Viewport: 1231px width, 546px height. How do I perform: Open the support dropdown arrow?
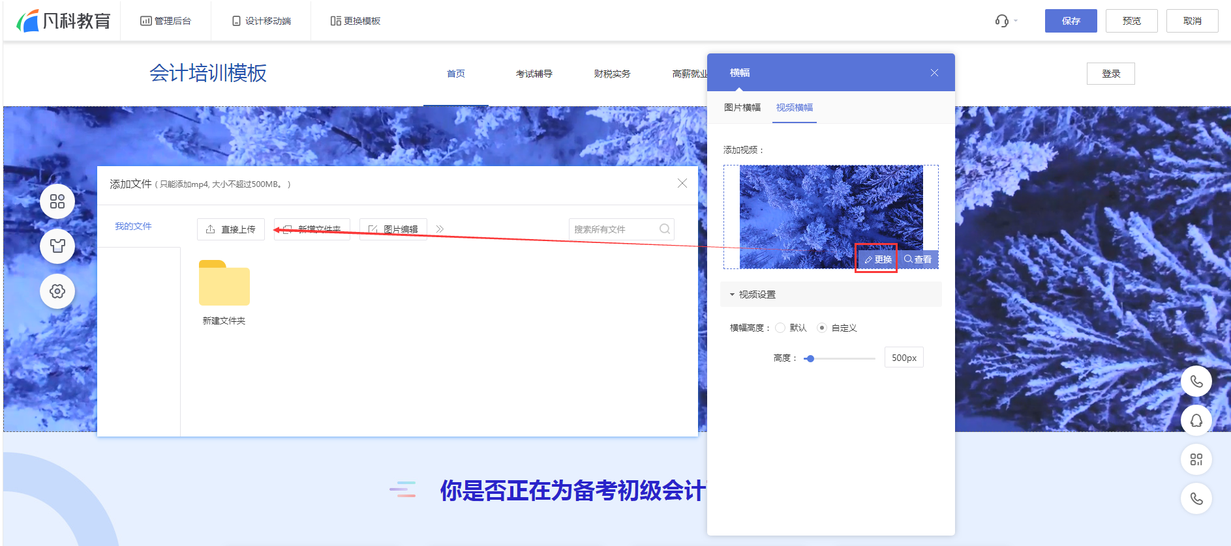click(1016, 21)
